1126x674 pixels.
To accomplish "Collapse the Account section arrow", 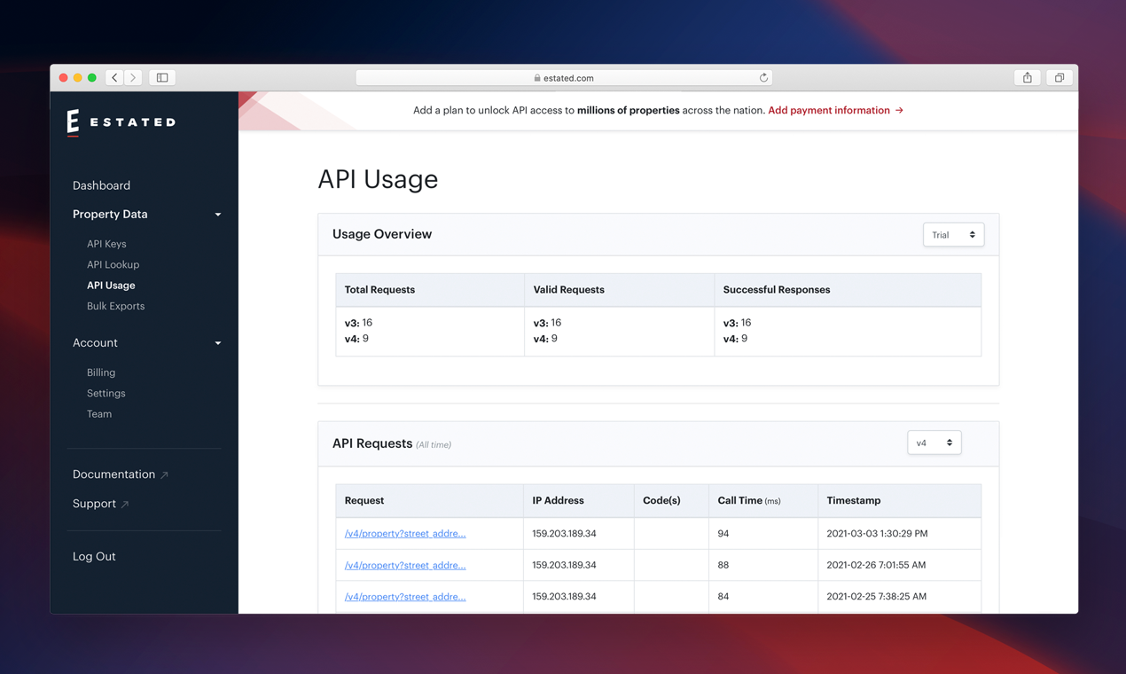I will coord(218,343).
